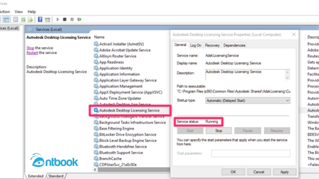This screenshot has height=179, width=319.
Task: Click the Description box up arrow
Action: pyautogui.click(x=287, y=72)
